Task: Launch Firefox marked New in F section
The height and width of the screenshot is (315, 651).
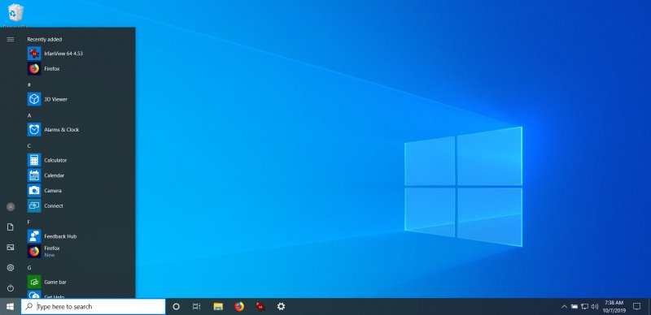Action: 81,252
